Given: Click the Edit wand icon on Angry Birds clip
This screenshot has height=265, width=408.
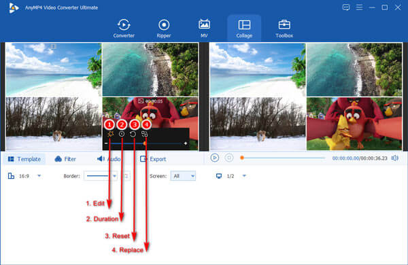Looking at the screenshot, I should 110,134.
